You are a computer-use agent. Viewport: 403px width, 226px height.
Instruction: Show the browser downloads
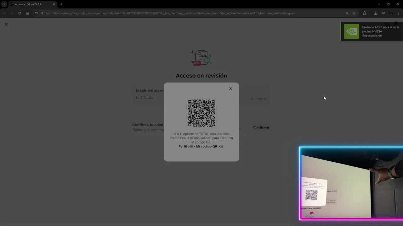(x=376, y=13)
